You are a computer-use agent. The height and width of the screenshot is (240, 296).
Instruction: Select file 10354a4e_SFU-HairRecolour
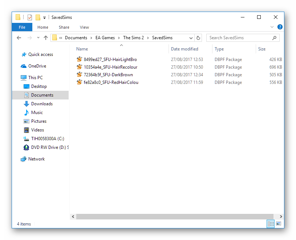(110, 67)
